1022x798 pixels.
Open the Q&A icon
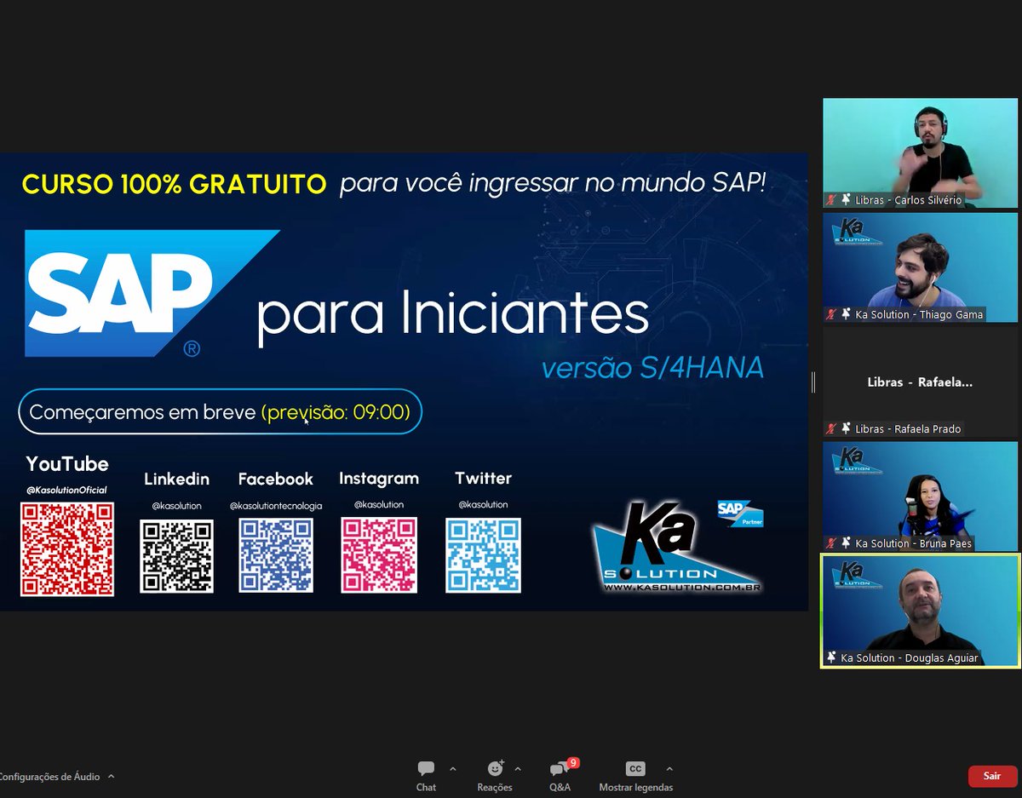click(x=559, y=769)
